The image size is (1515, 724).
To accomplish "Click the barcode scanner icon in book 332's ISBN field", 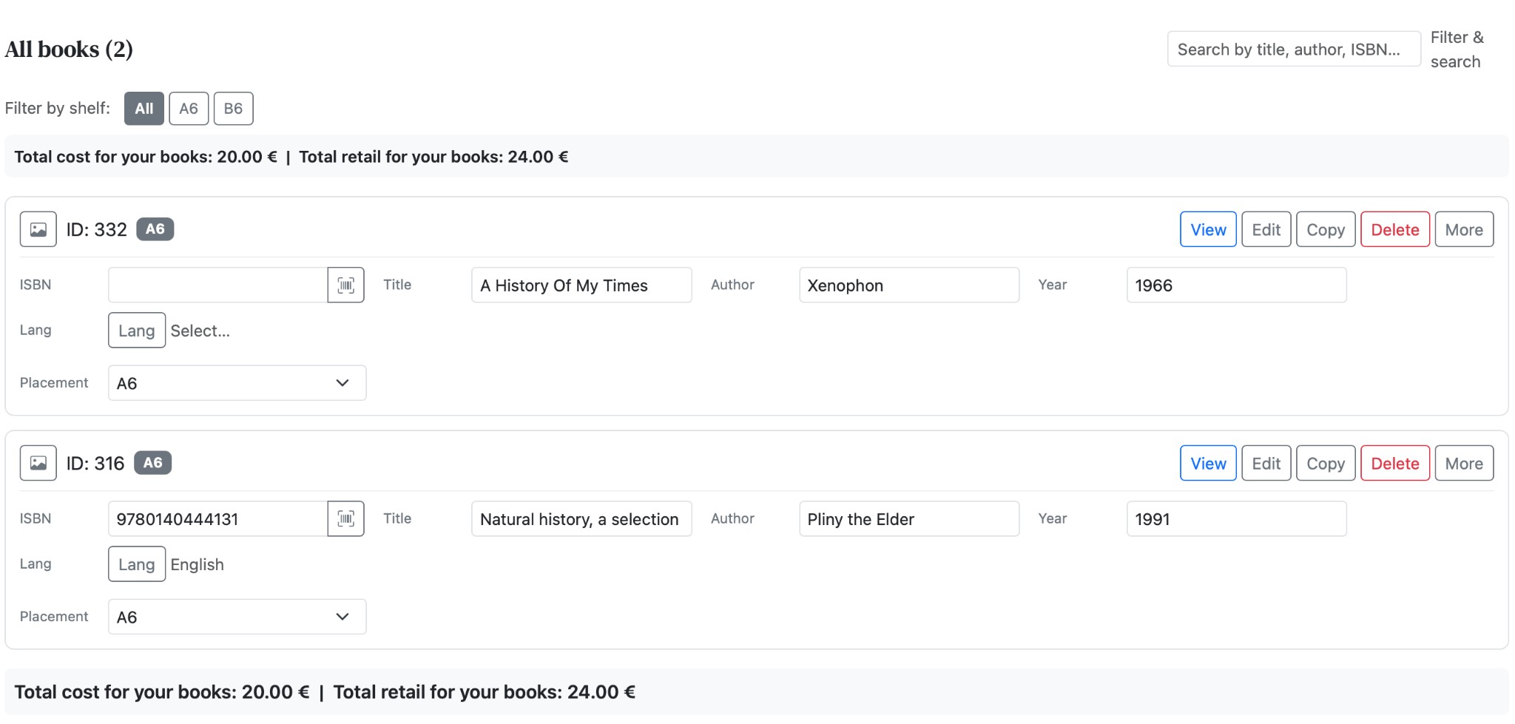I will (x=345, y=284).
